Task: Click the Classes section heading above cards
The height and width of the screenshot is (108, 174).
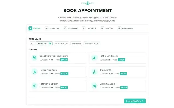Action: click(33, 50)
